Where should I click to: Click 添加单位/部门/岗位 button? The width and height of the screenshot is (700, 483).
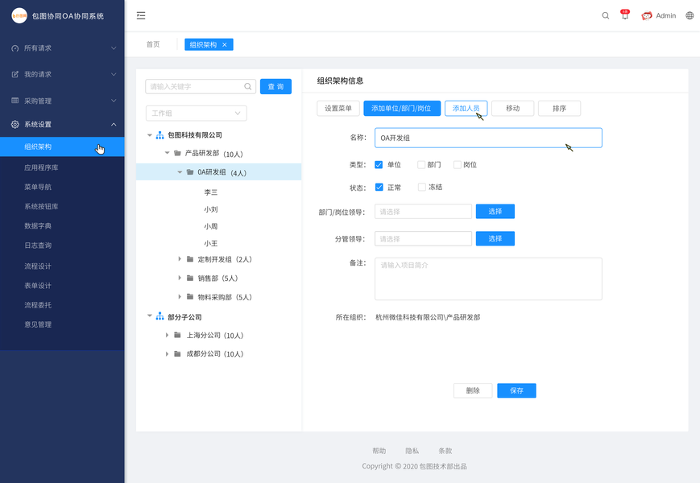coord(402,109)
